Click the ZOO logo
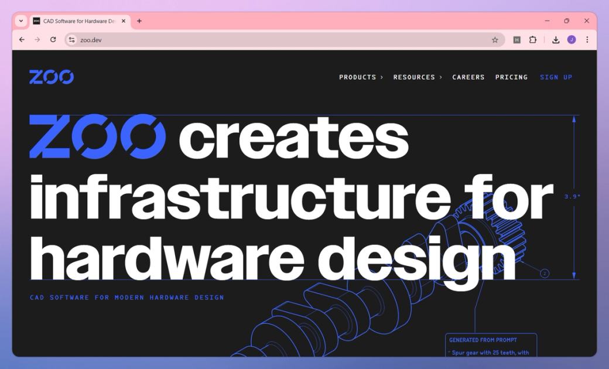 coord(52,77)
